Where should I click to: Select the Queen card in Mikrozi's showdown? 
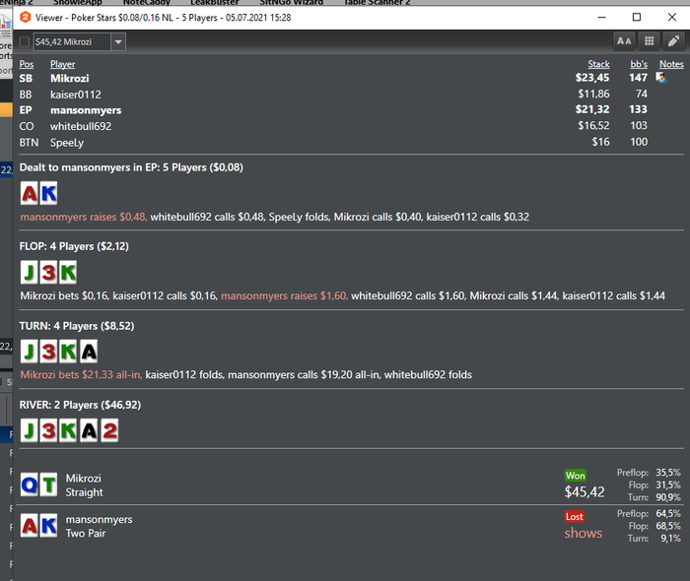click(30, 484)
